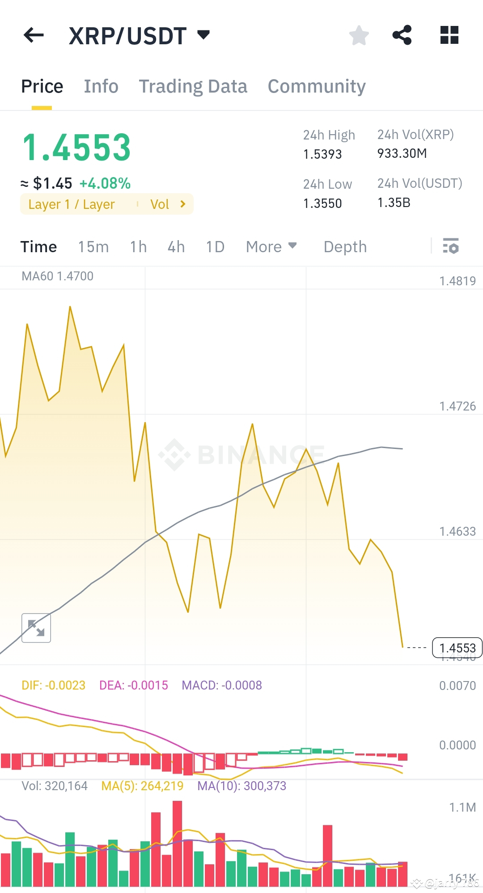Switch to the Community tab

coord(316,86)
